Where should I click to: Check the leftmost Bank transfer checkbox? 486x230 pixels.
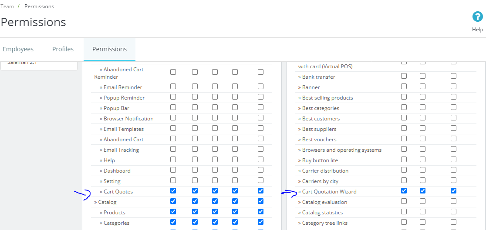coord(404,76)
